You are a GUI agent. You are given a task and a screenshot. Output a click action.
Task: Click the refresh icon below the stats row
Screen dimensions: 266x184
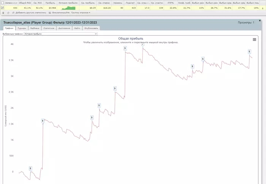coord(8,13)
